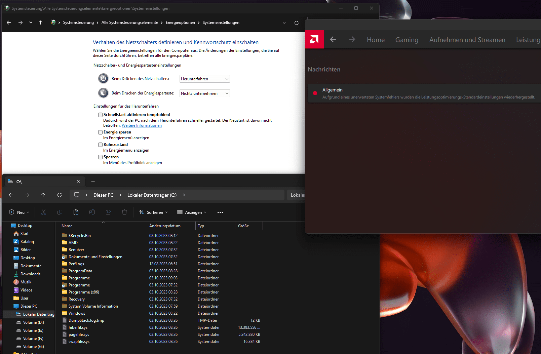Enable Energie sparen checkbox
Viewport: 541px width, 354px height.
(100, 132)
